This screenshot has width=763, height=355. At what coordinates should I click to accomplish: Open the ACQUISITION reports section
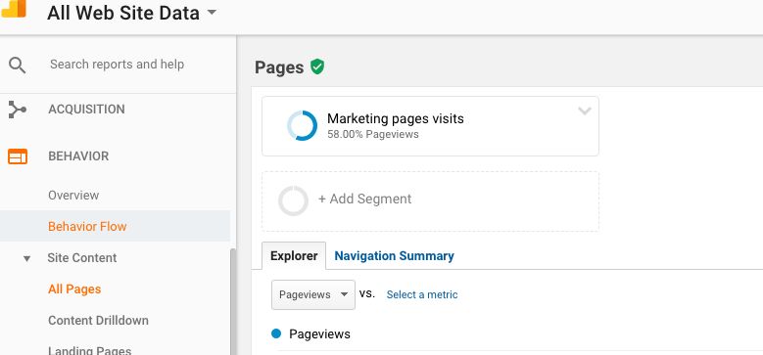(86, 110)
